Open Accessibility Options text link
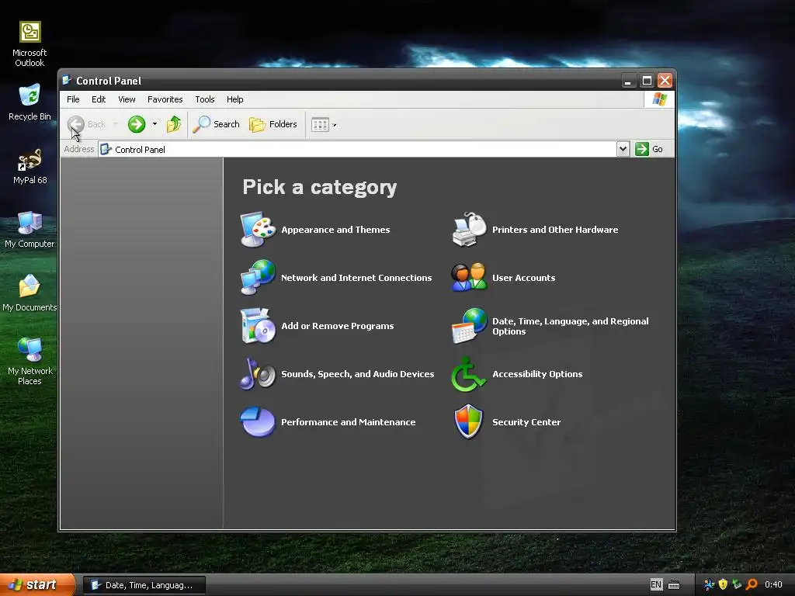 pos(537,374)
